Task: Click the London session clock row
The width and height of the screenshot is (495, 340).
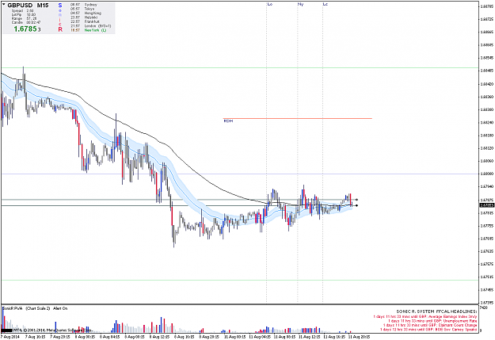Action: [x=90, y=26]
